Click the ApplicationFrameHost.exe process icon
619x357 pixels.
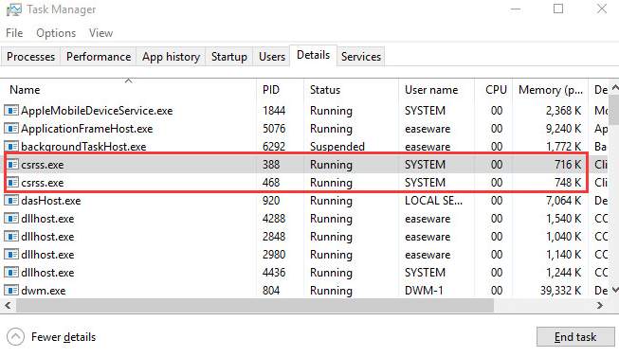[x=11, y=129]
